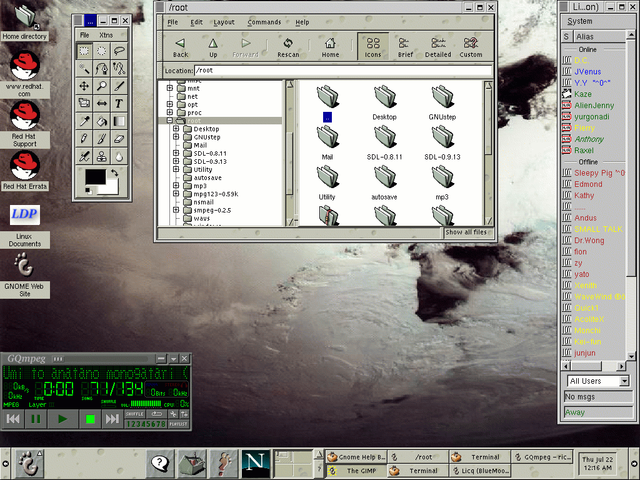Image resolution: width=640 pixels, height=480 pixels.
Task: Select the Text tool in GIMP toolbox
Action: pos(119,103)
